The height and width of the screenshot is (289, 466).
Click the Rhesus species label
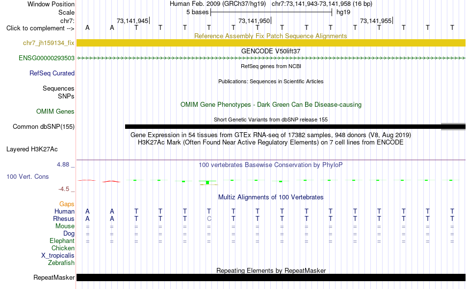tap(64, 219)
